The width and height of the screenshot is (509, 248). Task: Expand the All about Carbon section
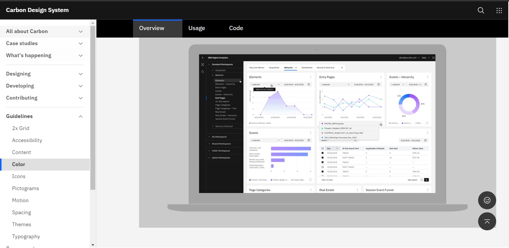[x=45, y=32]
